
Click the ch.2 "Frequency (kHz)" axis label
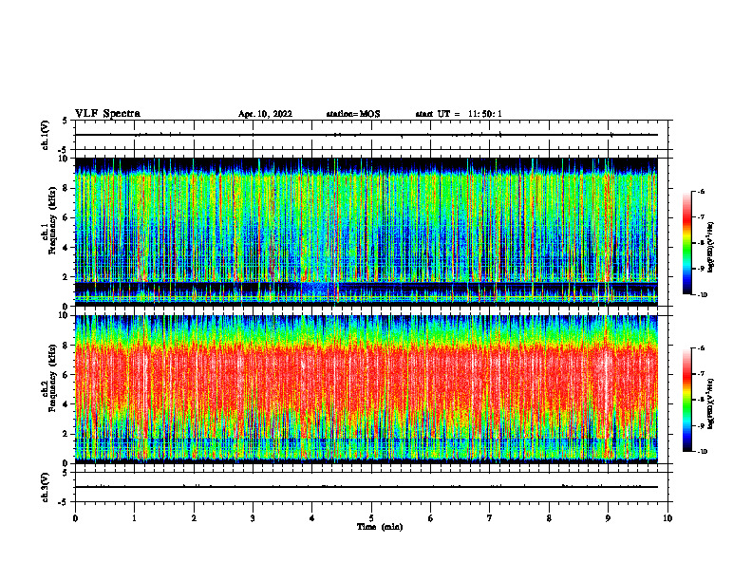click(53, 378)
